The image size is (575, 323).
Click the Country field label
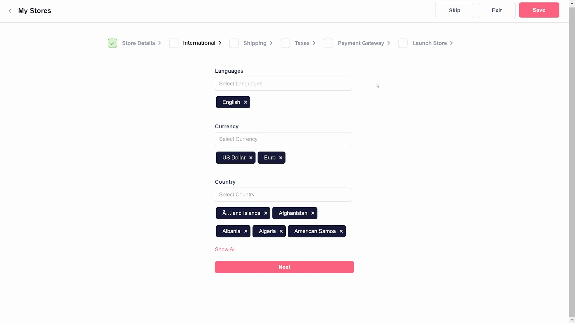[225, 182]
